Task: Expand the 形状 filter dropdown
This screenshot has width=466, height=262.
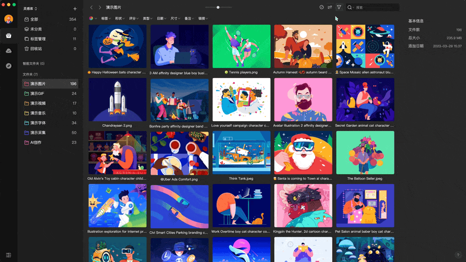Action: pos(120,19)
